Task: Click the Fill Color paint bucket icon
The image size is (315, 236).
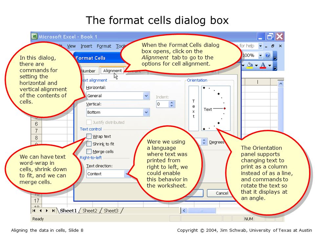Action: 250,66
